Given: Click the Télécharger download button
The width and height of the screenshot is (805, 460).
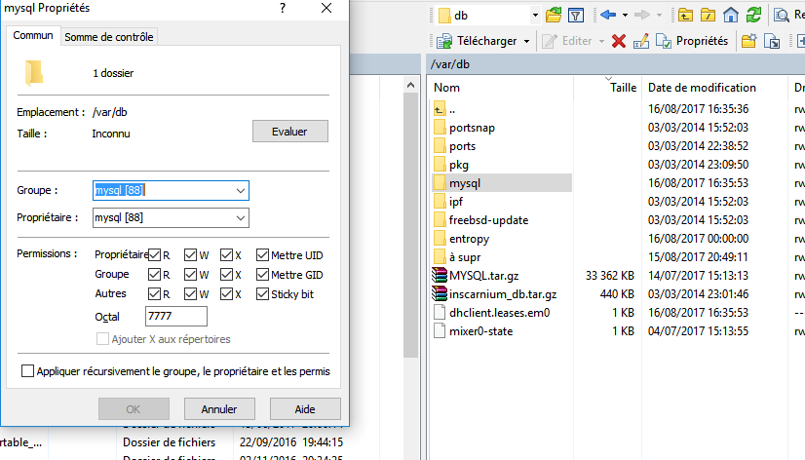Looking at the screenshot, I should click(x=477, y=41).
